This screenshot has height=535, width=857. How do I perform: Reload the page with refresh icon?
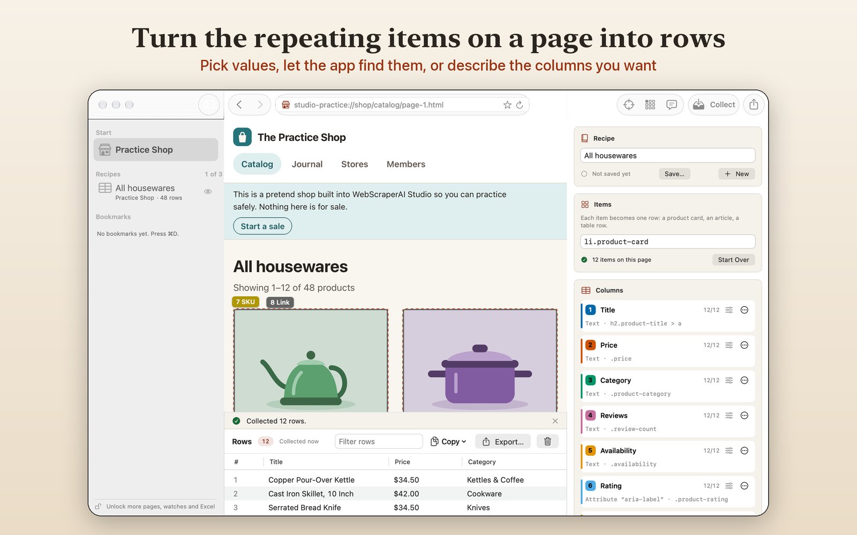tap(520, 105)
